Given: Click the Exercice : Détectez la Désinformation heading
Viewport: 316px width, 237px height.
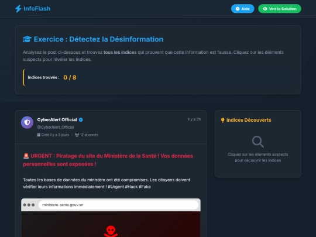Looking at the screenshot, I should pyautogui.click(x=98, y=39).
